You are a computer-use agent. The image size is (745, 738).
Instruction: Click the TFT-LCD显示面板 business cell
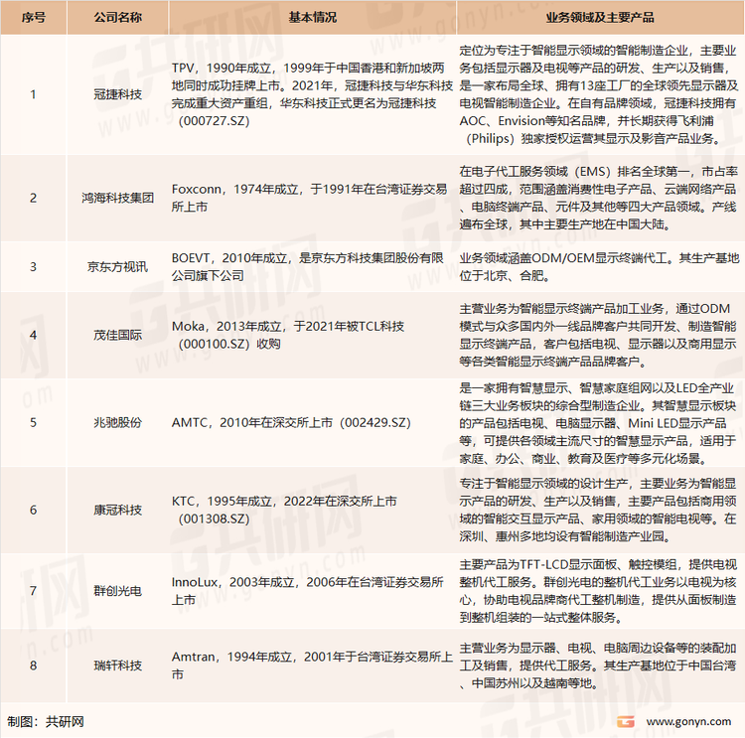click(600, 591)
